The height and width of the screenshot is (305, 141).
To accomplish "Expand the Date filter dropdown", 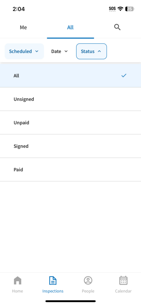I will 59,51.
